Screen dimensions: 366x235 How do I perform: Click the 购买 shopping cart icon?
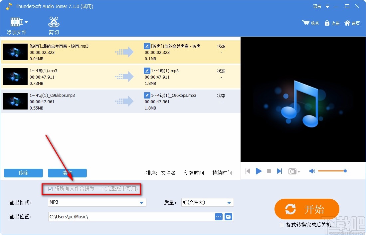(306, 23)
